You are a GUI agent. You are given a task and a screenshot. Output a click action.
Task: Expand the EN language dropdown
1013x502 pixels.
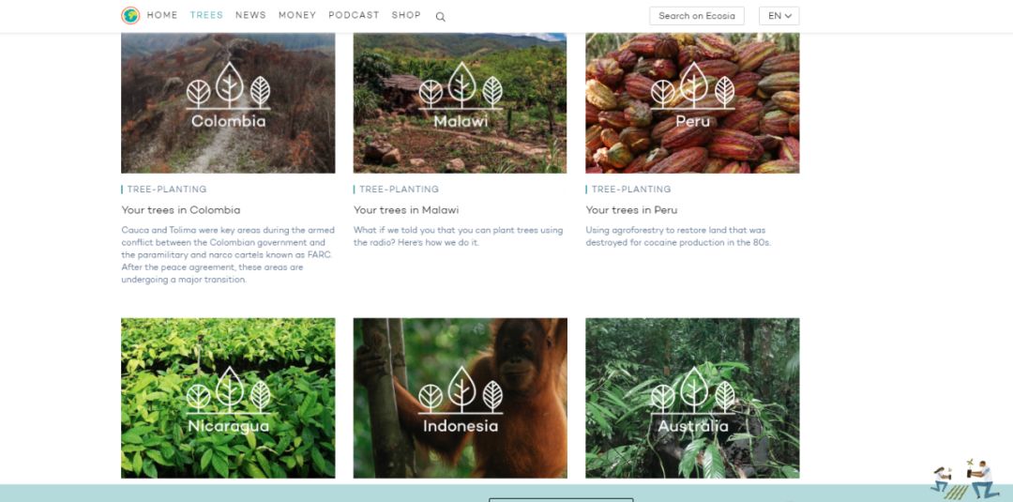[x=779, y=16]
